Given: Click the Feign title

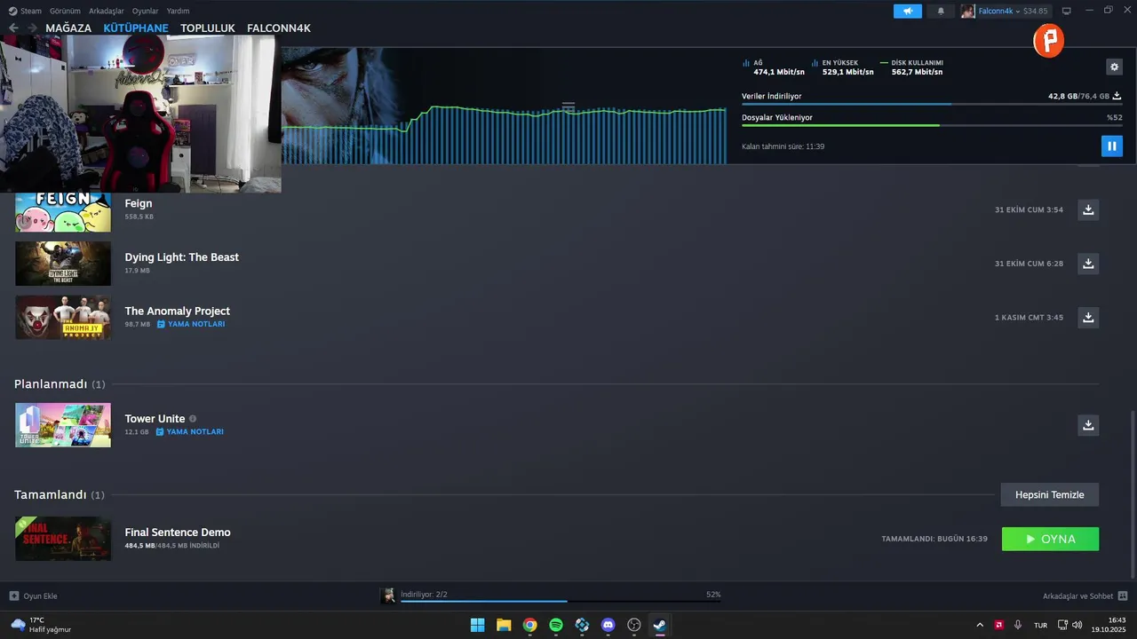Looking at the screenshot, I should click(139, 203).
